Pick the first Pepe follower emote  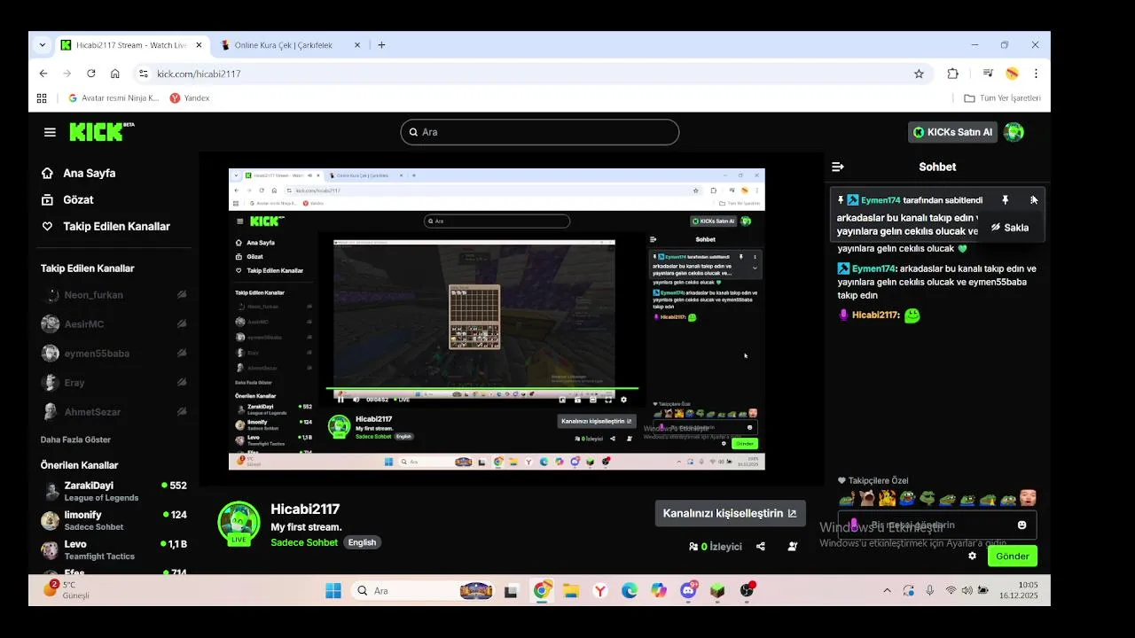(847, 499)
